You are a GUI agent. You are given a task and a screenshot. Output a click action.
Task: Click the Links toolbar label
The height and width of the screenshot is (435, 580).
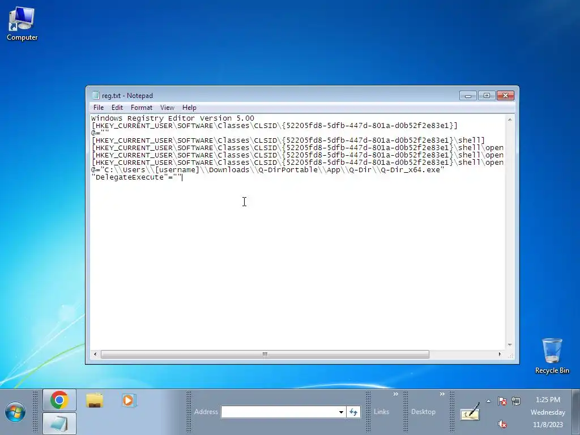pos(381,412)
